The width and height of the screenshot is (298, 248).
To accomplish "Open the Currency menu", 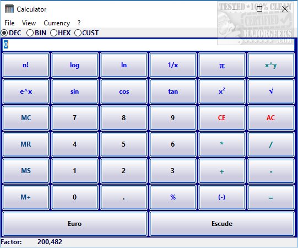I will pyautogui.click(x=57, y=23).
